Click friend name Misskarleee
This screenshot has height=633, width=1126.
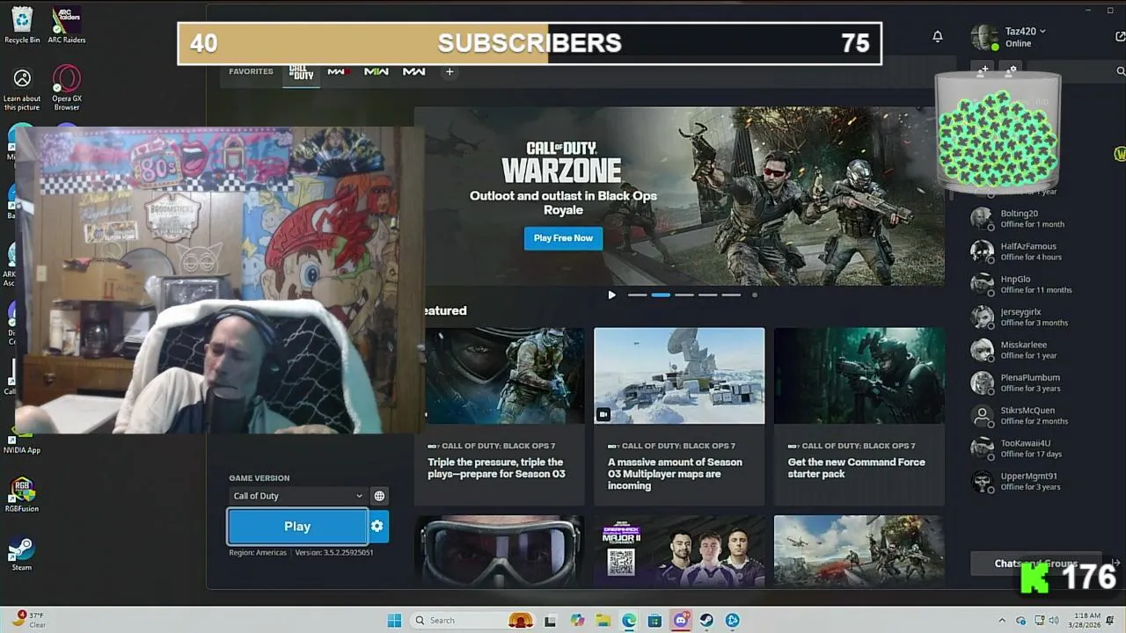tap(1024, 345)
